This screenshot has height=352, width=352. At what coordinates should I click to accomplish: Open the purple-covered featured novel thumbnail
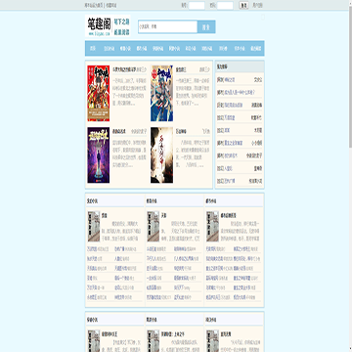pyautogui.click(x=99, y=154)
